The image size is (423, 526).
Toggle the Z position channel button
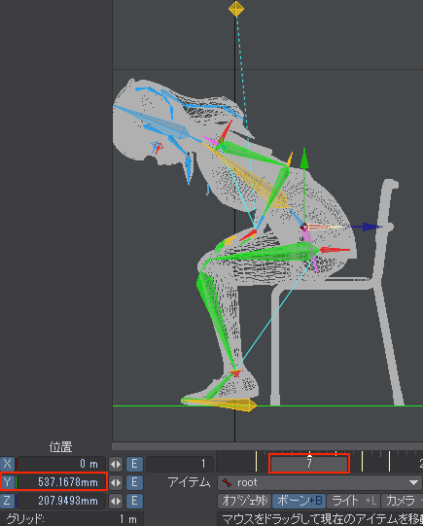[7, 501]
